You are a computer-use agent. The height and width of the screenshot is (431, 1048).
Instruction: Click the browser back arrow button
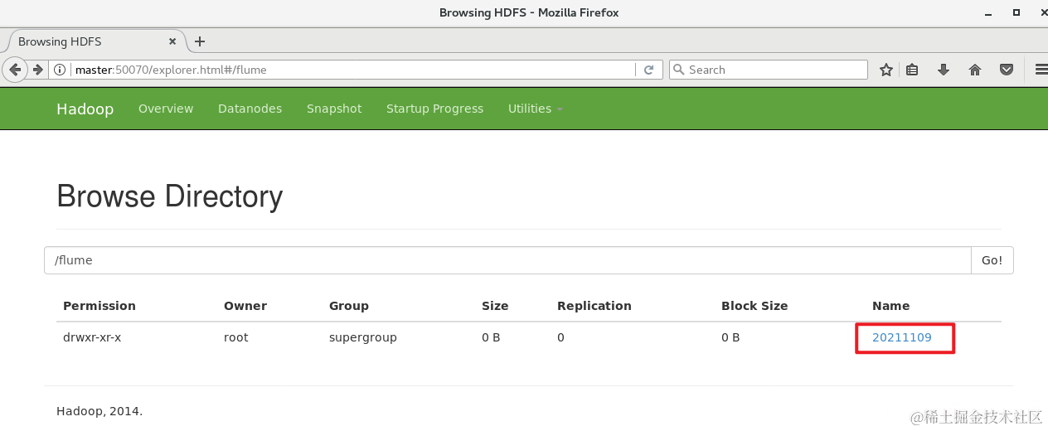tap(15, 70)
